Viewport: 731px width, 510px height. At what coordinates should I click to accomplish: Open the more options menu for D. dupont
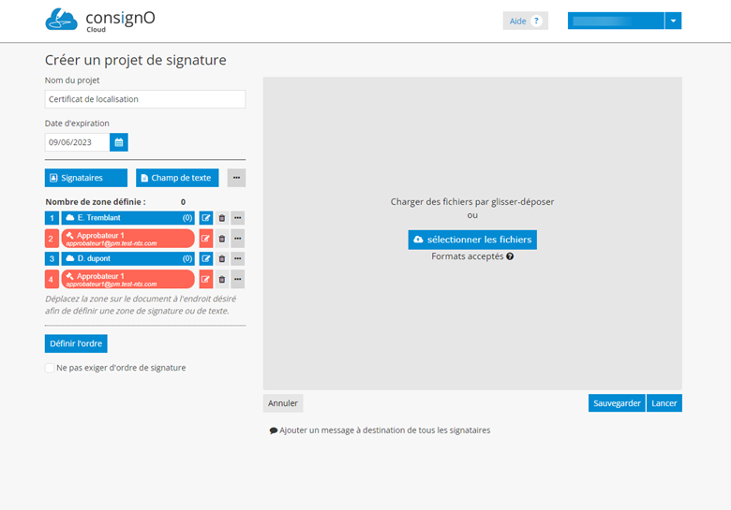pos(238,259)
